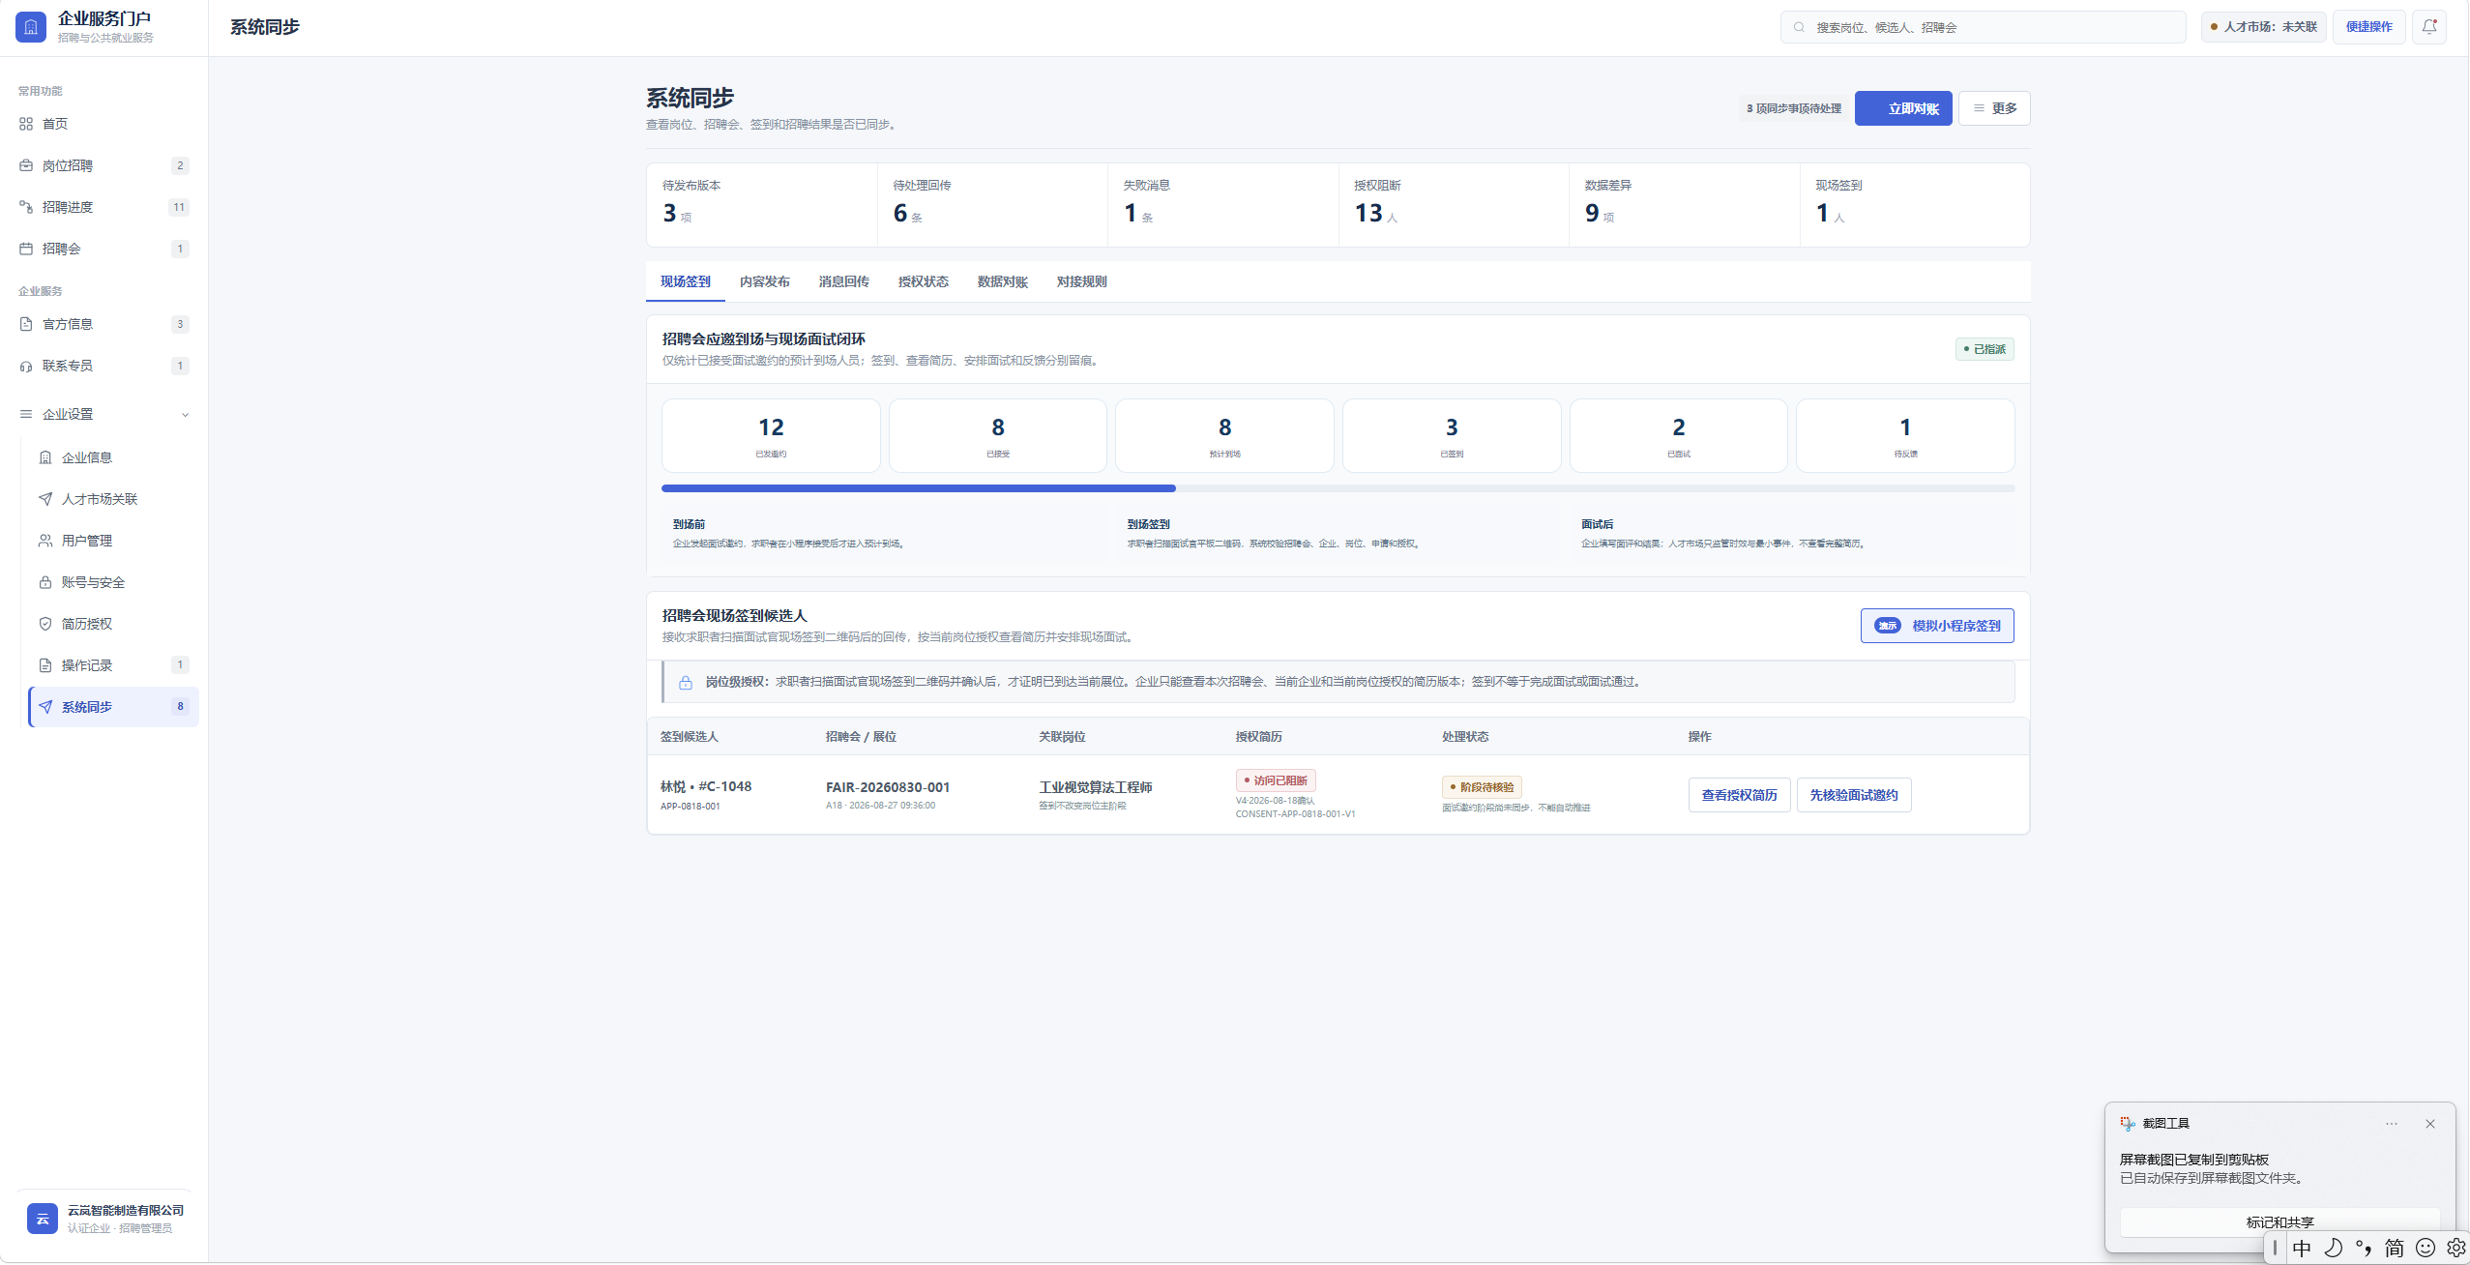Click 标记和共享 in snipping notification

click(2279, 1222)
